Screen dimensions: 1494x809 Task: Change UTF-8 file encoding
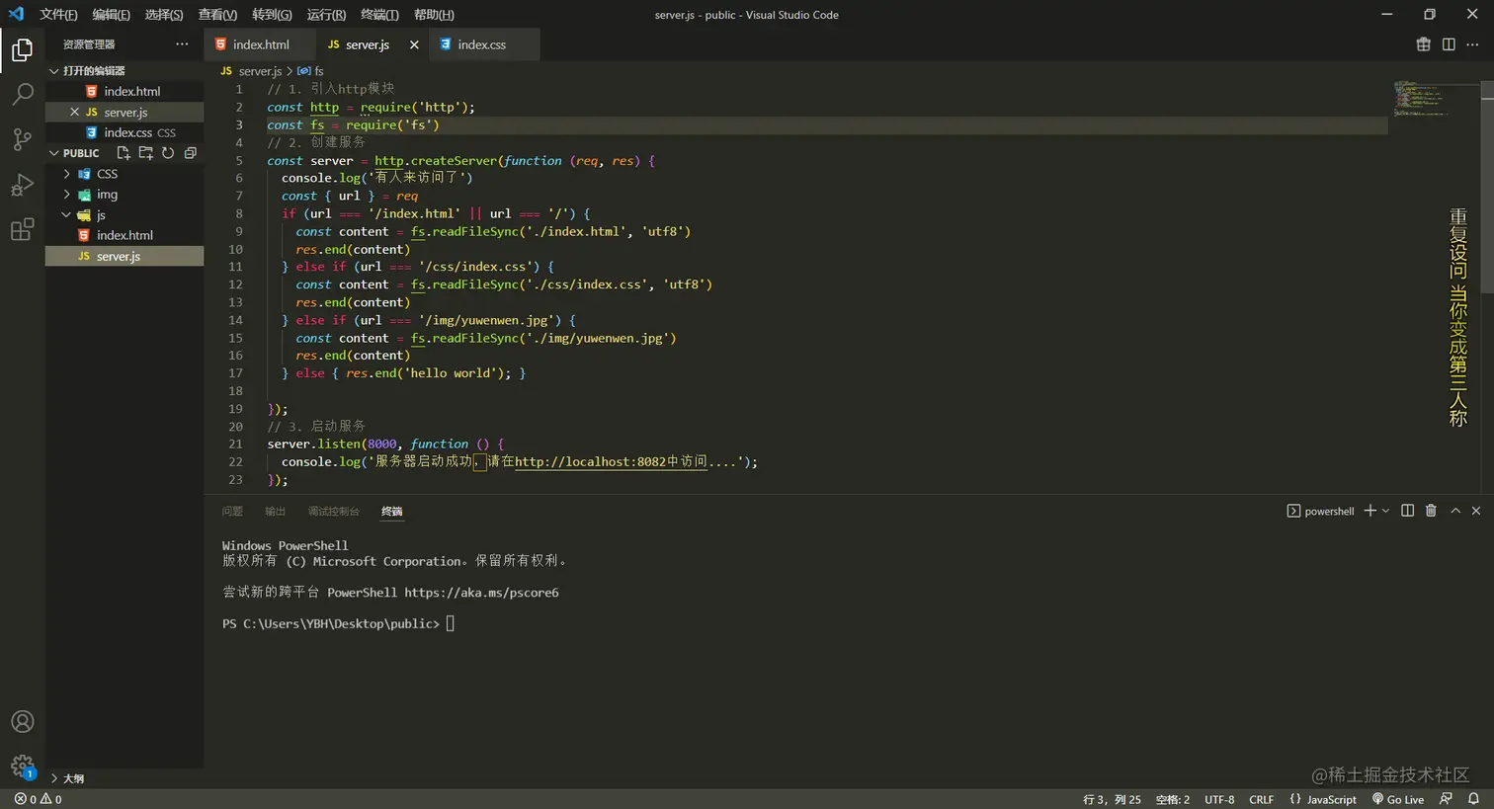pyautogui.click(x=1219, y=799)
